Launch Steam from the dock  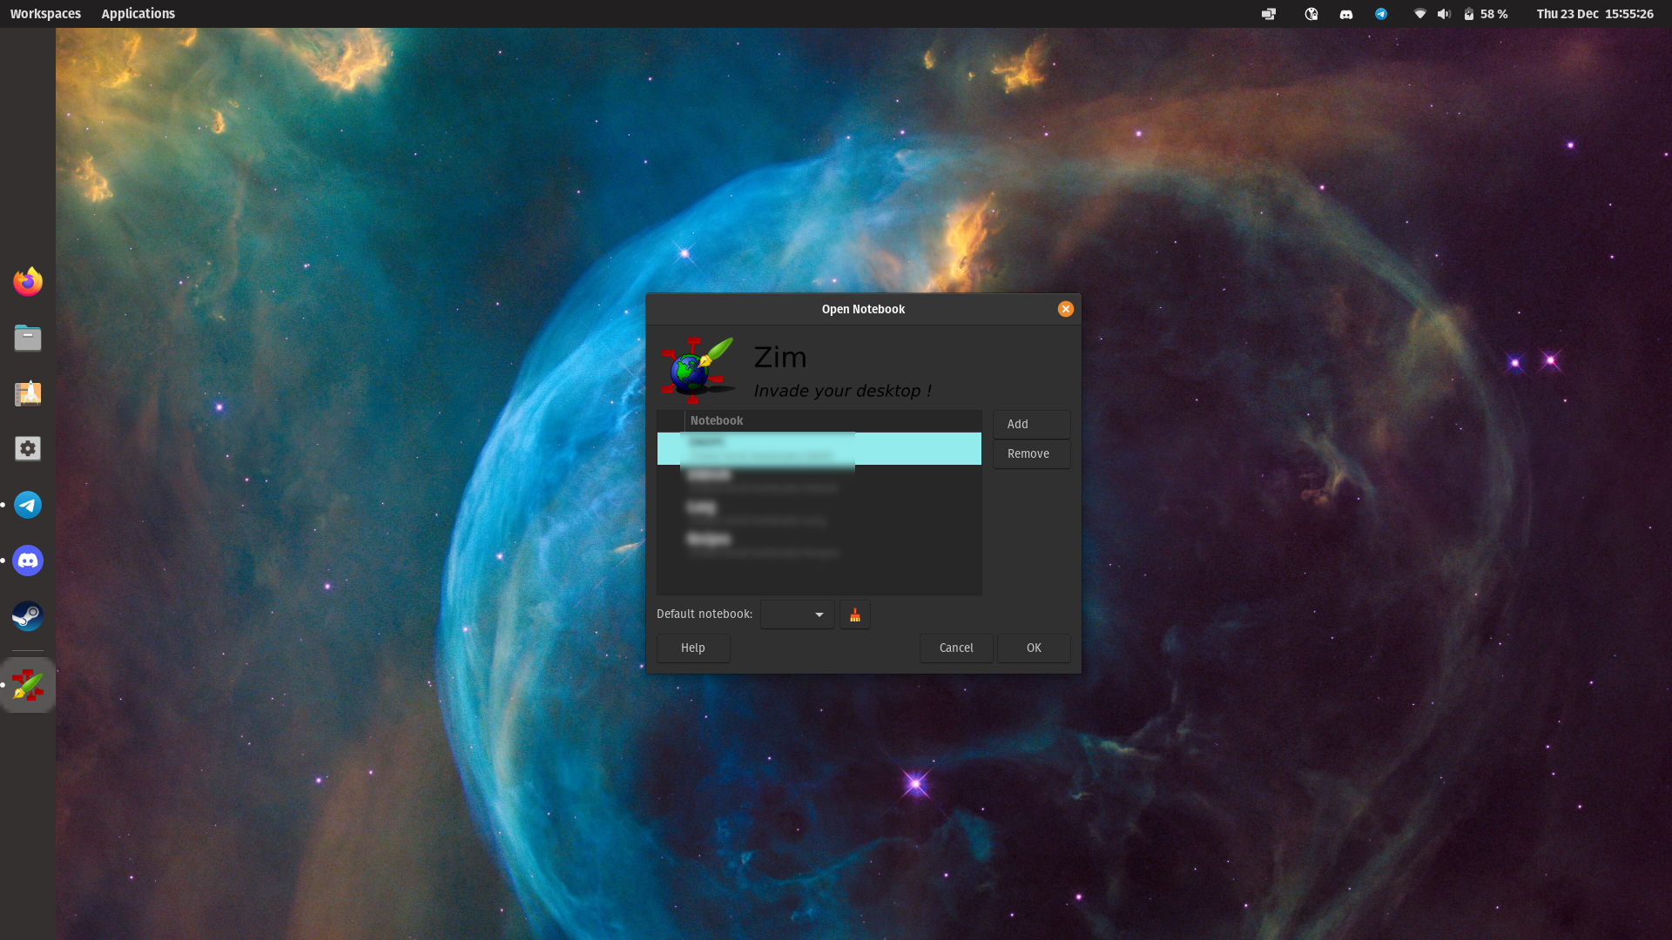(28, 616)
